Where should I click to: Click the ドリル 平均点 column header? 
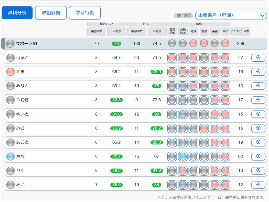pyautogui.click(x=157, y=31)
